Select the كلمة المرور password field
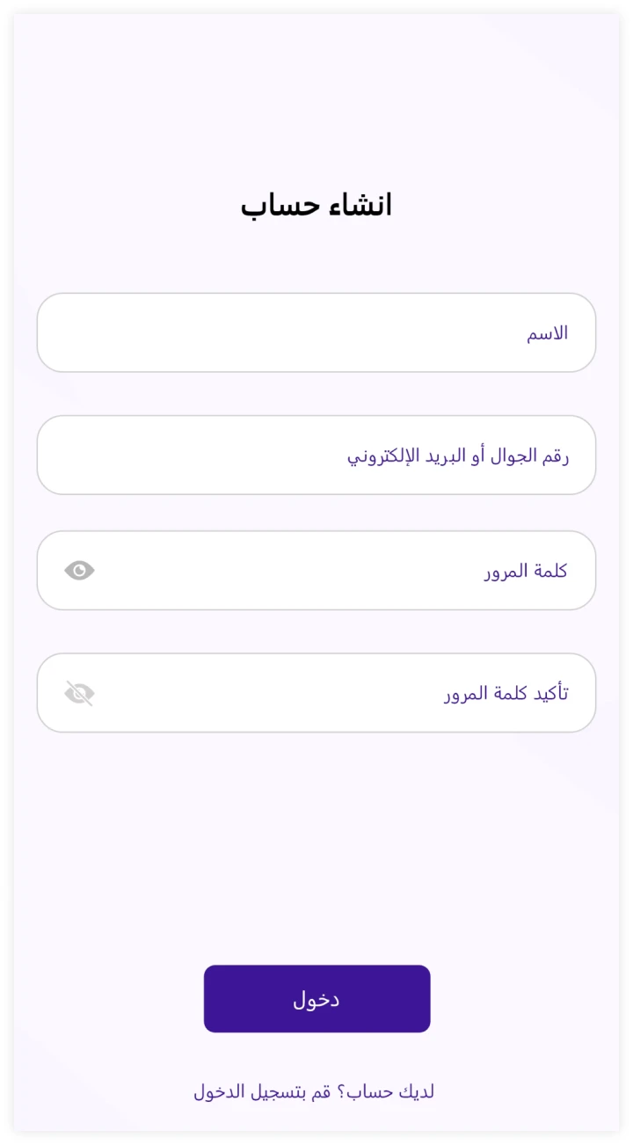 tap(316, 570)
